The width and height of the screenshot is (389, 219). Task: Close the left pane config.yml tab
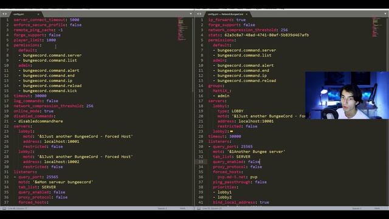38,14
